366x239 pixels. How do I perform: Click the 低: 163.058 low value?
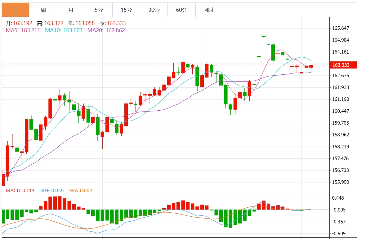point(82,23)
